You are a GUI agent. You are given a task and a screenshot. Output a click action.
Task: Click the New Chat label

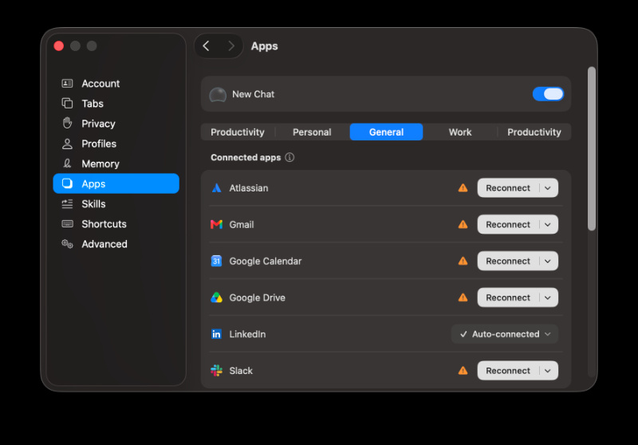click(253, 94)
